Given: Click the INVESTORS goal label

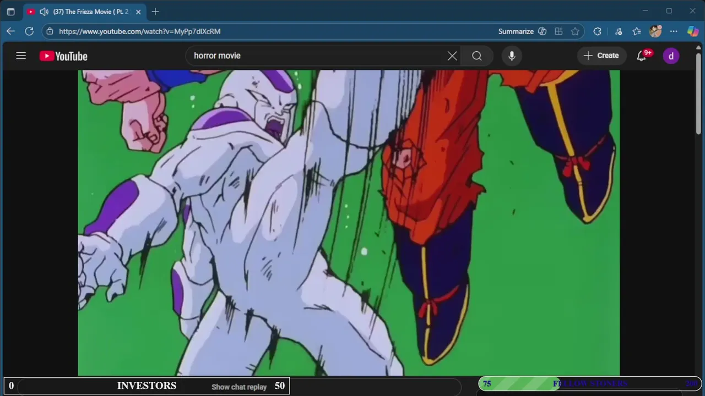Looking at the screenshot, I should pyautogui.click(x=147, y=386).
